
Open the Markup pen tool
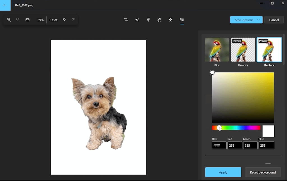point(159,20)
